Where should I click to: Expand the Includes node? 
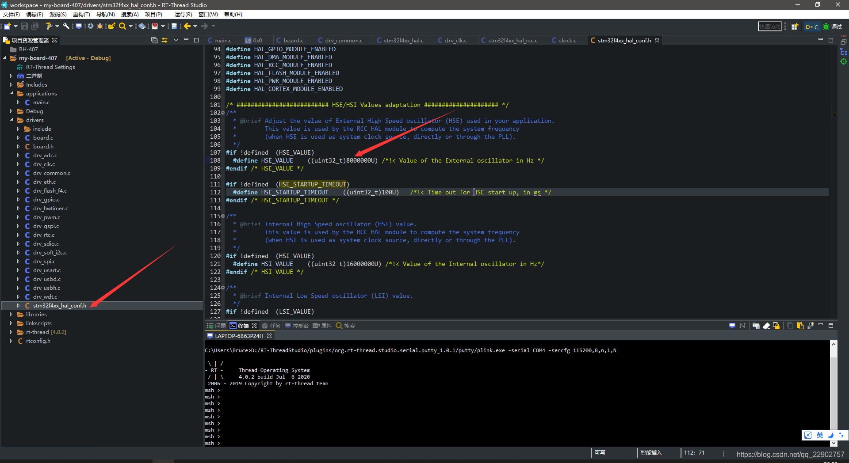11,84
